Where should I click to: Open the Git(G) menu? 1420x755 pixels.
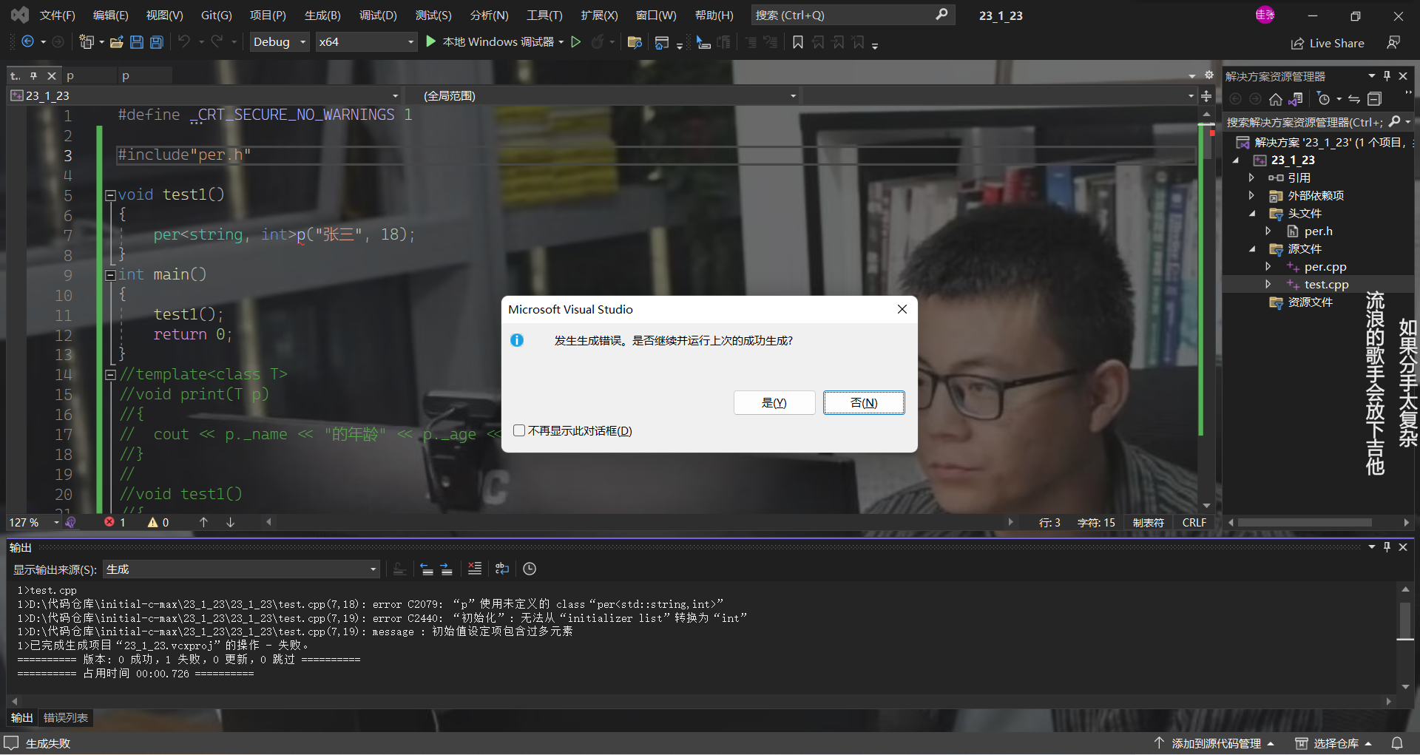click(x=216, y=15)
